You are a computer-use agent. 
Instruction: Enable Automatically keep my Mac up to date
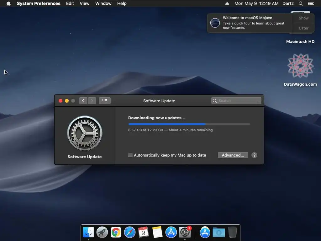[x=130, y=155]
